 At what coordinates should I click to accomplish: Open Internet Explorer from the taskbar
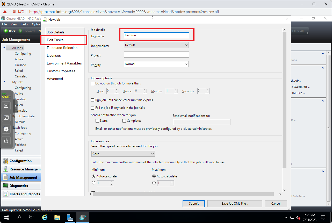click(45, 217)
